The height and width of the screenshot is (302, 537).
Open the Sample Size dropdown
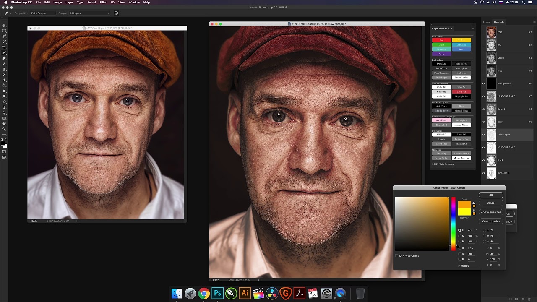tap(43, 13)
